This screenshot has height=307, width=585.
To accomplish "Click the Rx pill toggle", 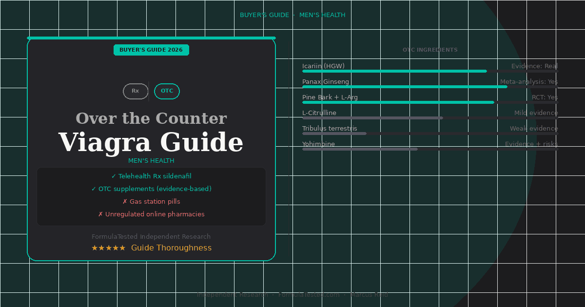I will coord(136,91).
